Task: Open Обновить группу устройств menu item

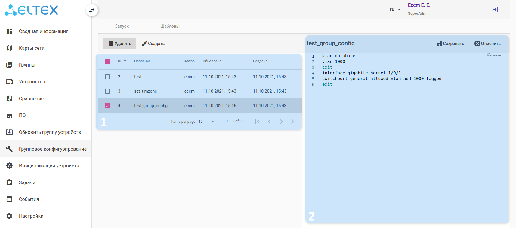Action: (x=46, y=132)
